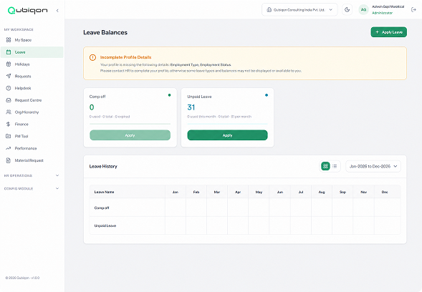The image size is (422, 292).
Task: Click the logout icon in header
Action: pyautogui.click(x=413, y=10)
